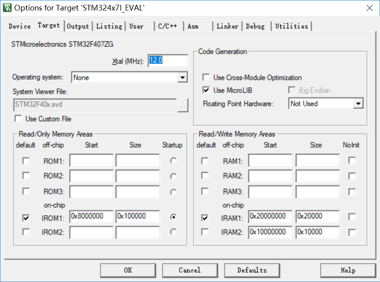Select IROM1 Startup radio button
This screenshot has height=282, width=380.
click(173, 217)
